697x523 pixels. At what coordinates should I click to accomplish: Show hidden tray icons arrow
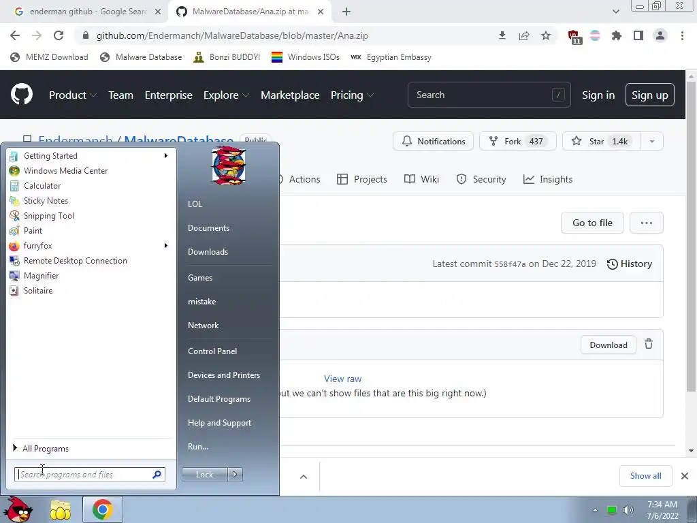(595, 510)
